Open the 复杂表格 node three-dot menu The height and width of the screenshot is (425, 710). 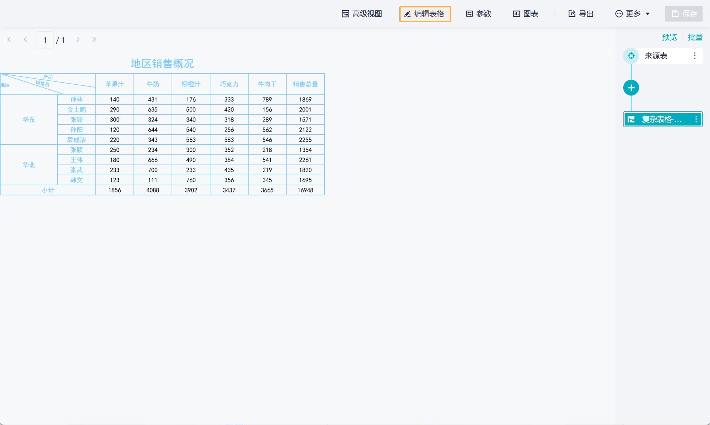click(696, 119)
